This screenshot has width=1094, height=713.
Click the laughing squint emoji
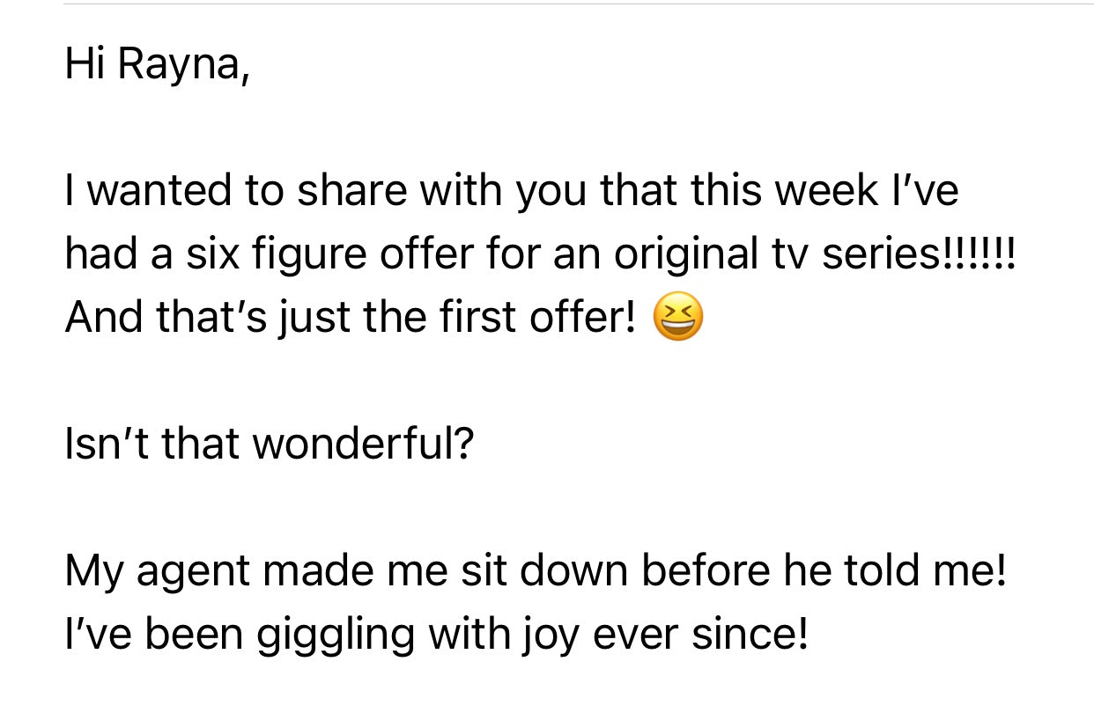pos(677,319)
